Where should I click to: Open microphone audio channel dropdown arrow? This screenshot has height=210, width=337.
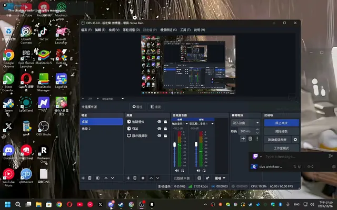point(212,124)
